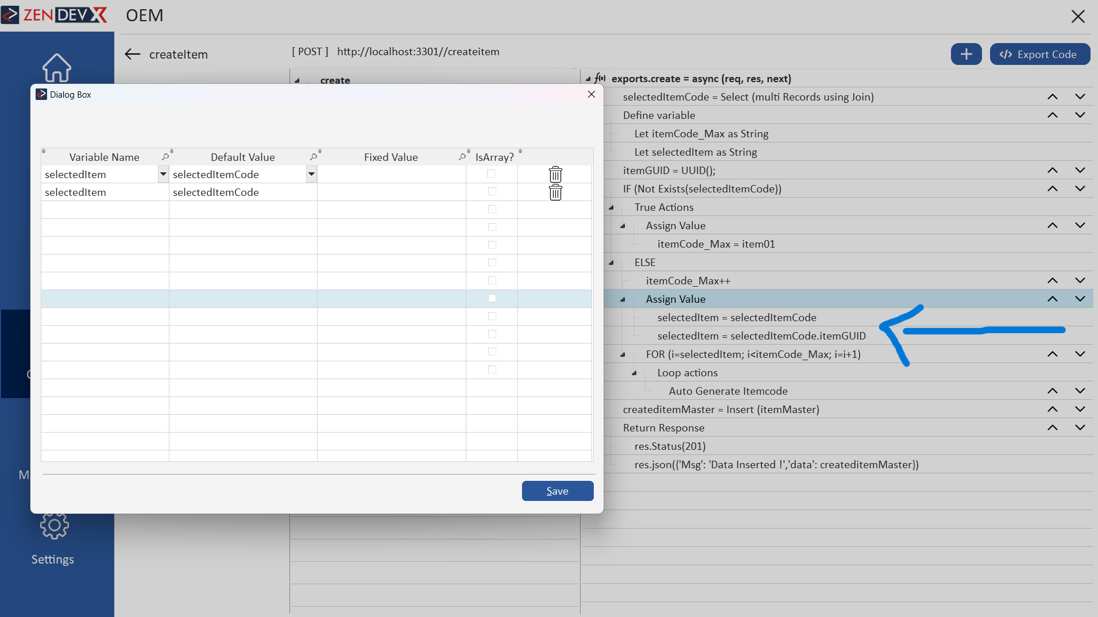The image size is (1098, 617).
Task: Click search icon in Variable Name header
Action: [x=165, y=157]
